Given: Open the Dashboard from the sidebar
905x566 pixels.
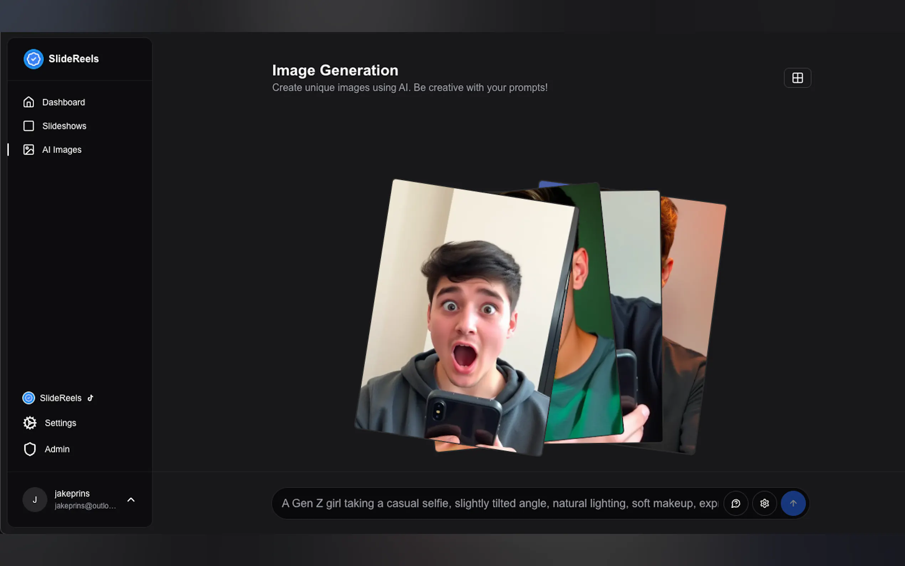Looking at the screenshot, I should (63, 102).
